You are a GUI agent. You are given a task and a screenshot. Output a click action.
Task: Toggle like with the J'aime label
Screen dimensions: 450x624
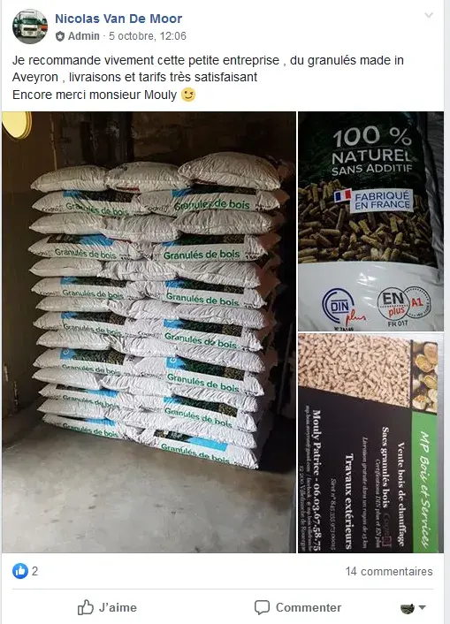click(x=118, y=608)
